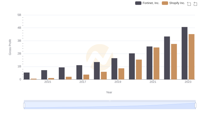This screenshot has height=115, width=200.
Task: Click the 2019 x-axis label
Action: coord(118,82)
